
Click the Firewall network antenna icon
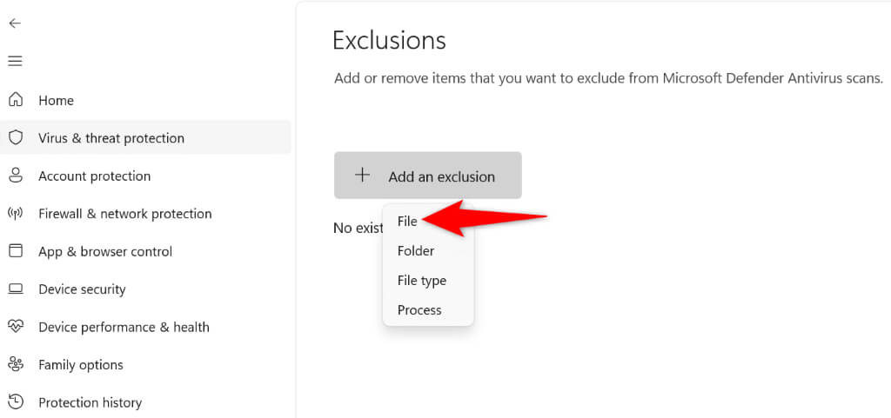[15, 213]
